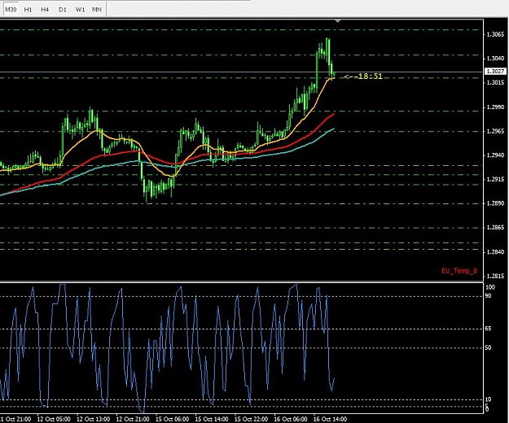Click the 1.2890 price scale value
509x423 pixels.
pyautogui.click(x=496, y=203)
